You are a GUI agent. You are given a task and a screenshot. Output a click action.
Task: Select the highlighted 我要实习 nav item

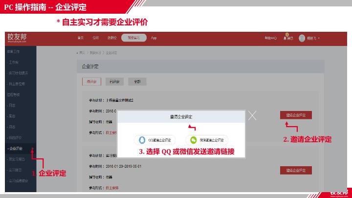(133, 38)
